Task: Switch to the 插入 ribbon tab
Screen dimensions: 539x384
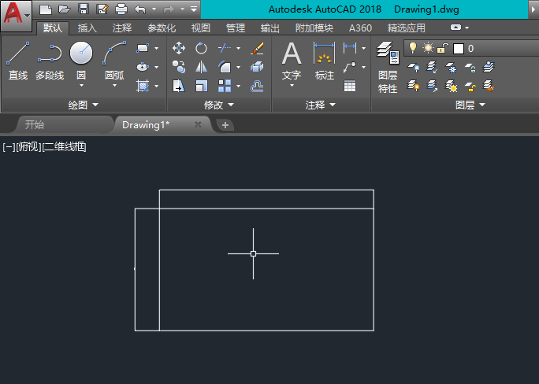Action: [87, 28]
